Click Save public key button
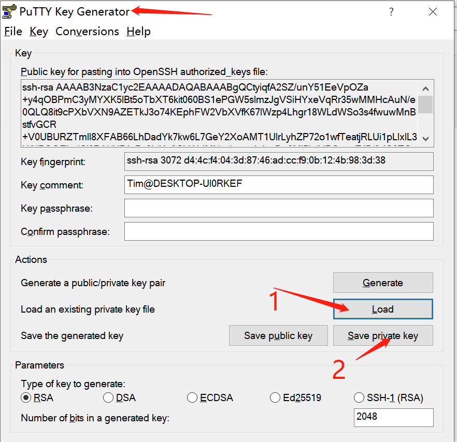457x442 pixels. click(278, 335)
